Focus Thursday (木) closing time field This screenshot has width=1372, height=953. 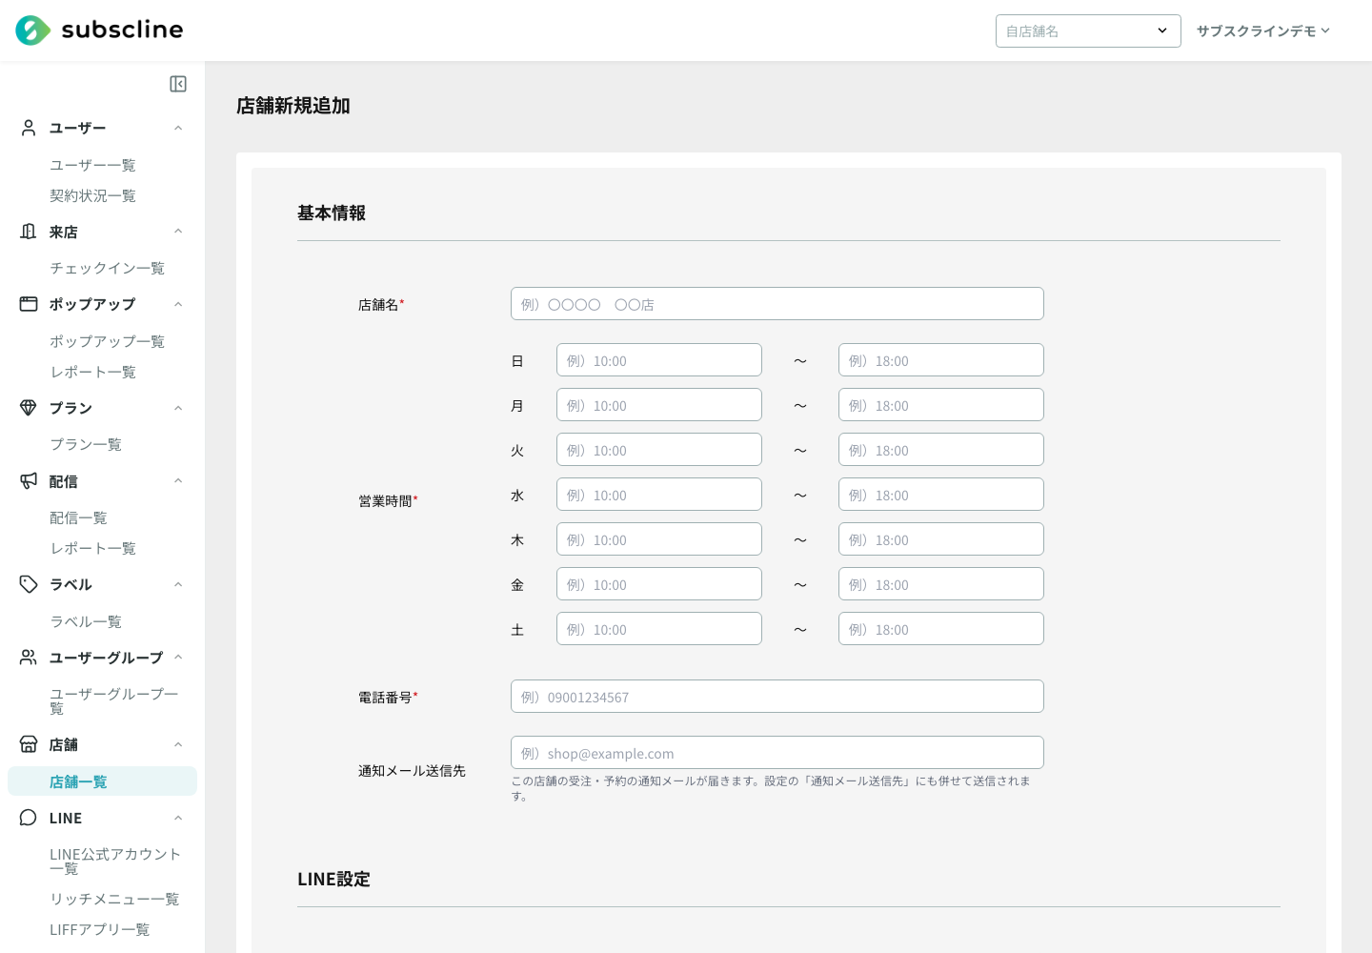click(x=941, y=539)
